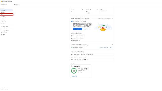Screen dimensions: 162x91
Task: Click the Google Domains logo icon
Action: (2, 2)
